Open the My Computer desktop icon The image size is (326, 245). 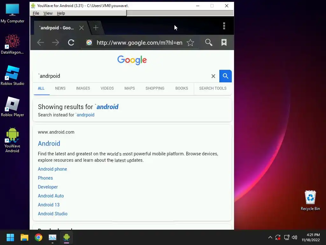point(12,13)
